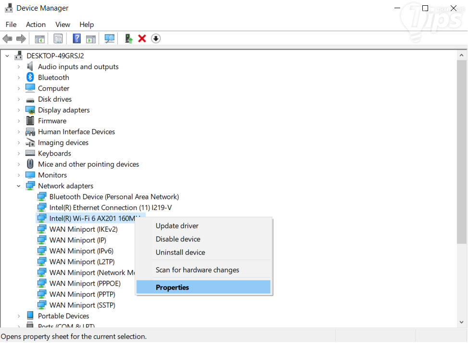The height and width of the screenshot is (343, 468).
Task: Click the DESKTOP-49GRSJ2 computer icon
Action: coord(18,55)
